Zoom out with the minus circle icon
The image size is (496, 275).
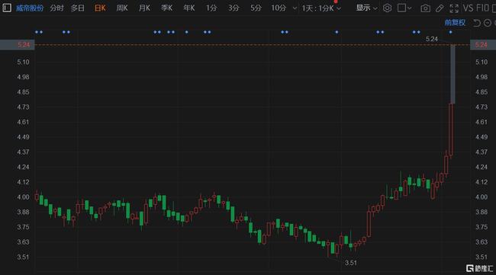[488, 23]
